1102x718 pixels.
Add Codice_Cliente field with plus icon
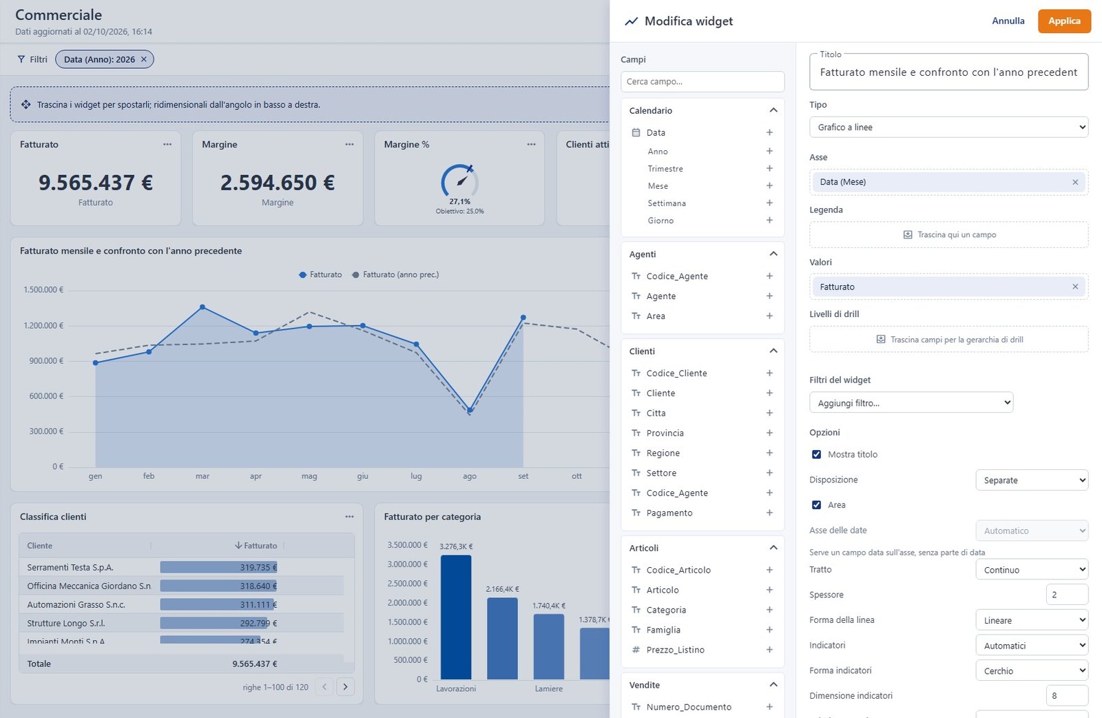[769, 373]
